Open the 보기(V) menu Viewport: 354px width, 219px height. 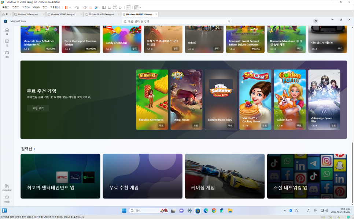26,7
